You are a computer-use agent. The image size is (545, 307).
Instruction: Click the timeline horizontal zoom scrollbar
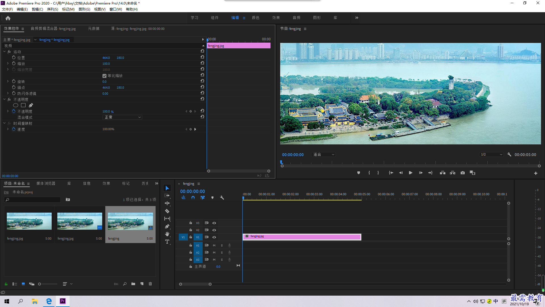coord(195,284)
